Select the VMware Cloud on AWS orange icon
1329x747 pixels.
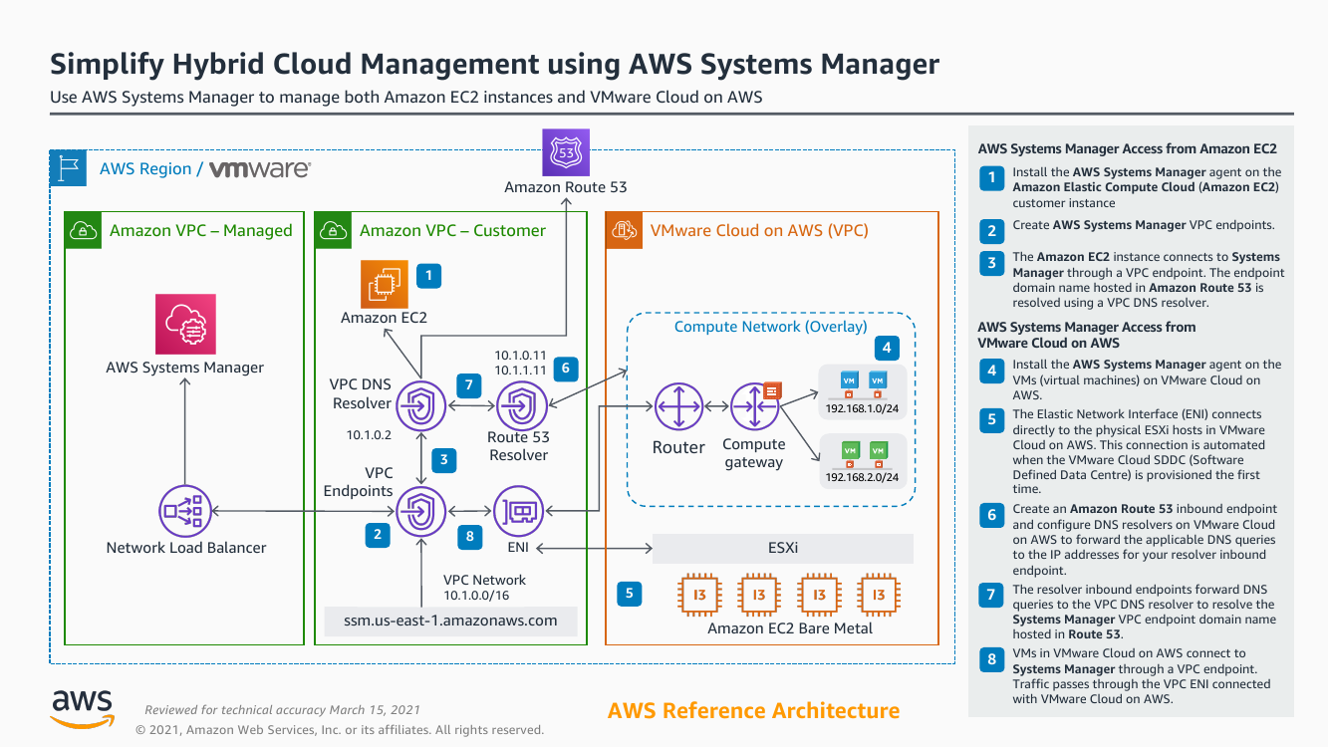625,230
